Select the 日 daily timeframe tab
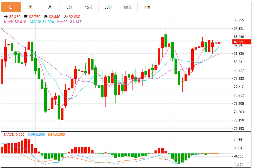The image size is (253, 168). (x=11, y=7)
